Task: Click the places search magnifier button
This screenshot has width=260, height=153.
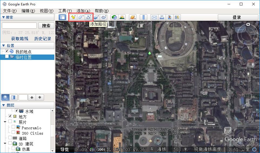Action: coord(5,97)
